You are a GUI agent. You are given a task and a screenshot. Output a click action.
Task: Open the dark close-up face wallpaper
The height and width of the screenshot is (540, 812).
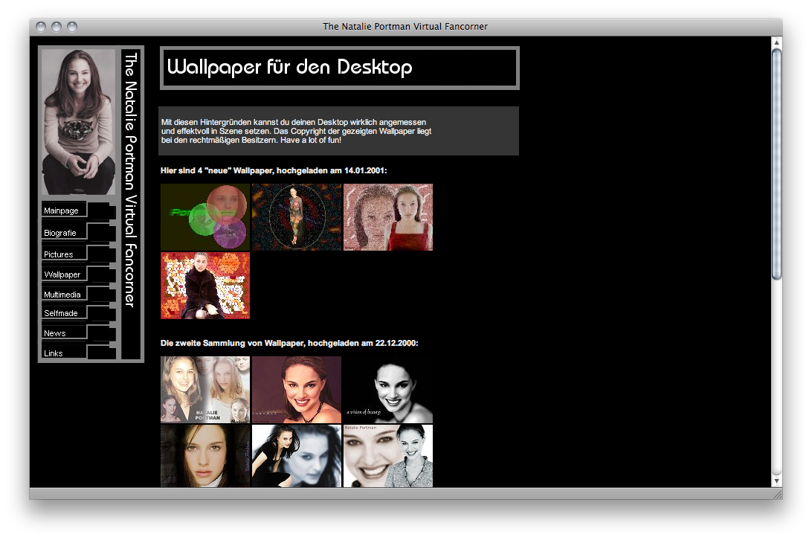[205, 456]
